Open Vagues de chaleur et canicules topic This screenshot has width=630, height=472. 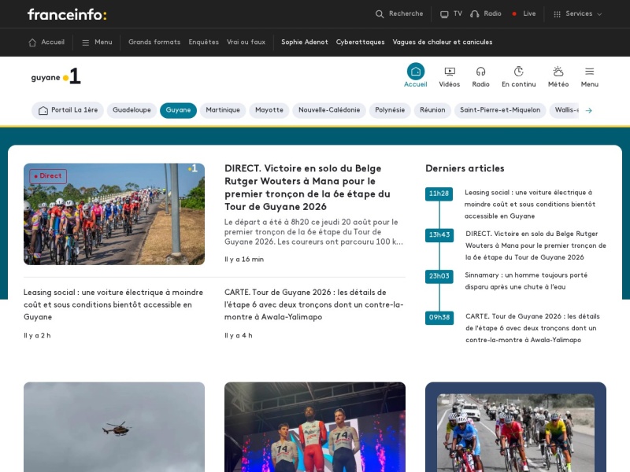click(443, 42)
